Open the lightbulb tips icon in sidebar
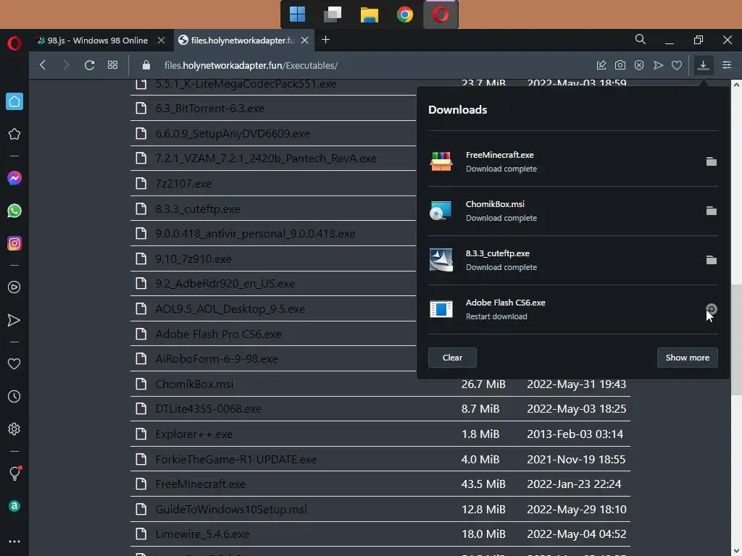Screen dimensions: 742x556 (14, 473)
